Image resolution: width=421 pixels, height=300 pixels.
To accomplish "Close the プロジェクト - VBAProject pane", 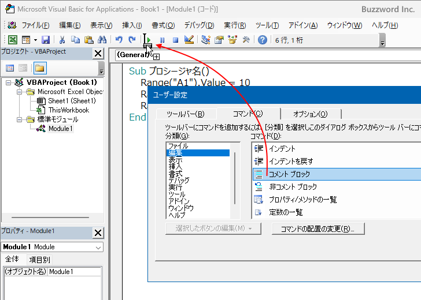I will (98, 54).
